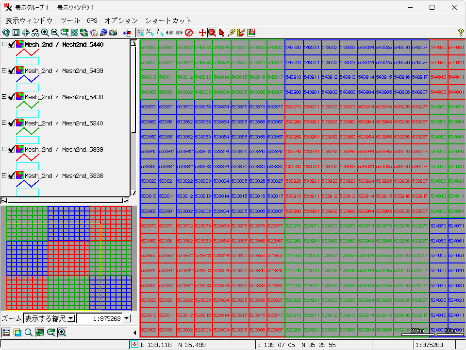This screenshot has height=350, width=466.
Task: Click the Zoom In magnifier icon
Action: (x=45, y=33)
